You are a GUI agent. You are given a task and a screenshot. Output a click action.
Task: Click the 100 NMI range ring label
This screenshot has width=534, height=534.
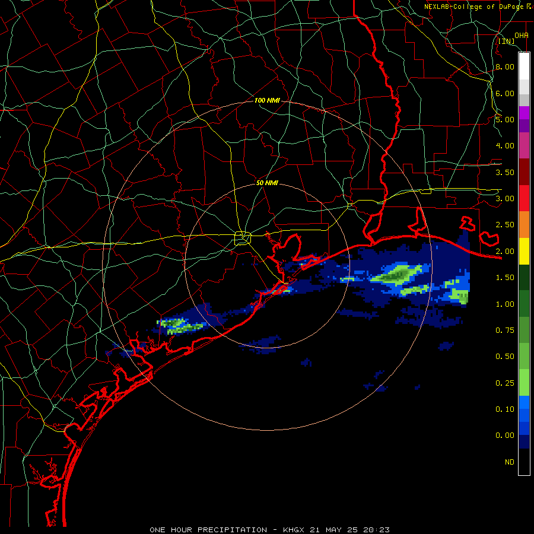pos(267,100)
